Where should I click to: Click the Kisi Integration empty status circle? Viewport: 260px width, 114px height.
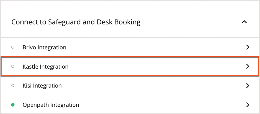pos(13,86)
